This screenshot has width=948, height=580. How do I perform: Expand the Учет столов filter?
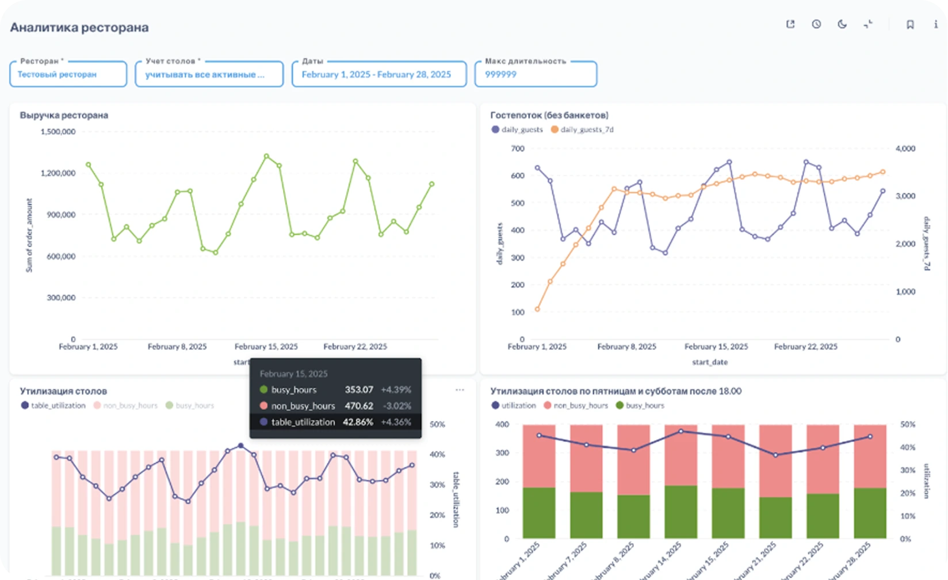point(209,75)
